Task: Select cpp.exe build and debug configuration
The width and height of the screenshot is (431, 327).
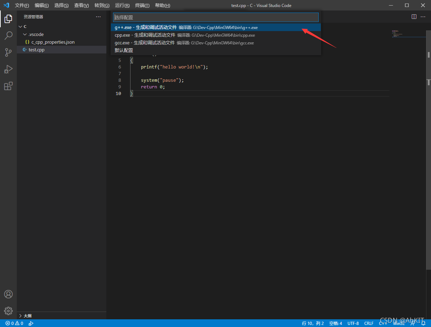Action: (216, 35)
